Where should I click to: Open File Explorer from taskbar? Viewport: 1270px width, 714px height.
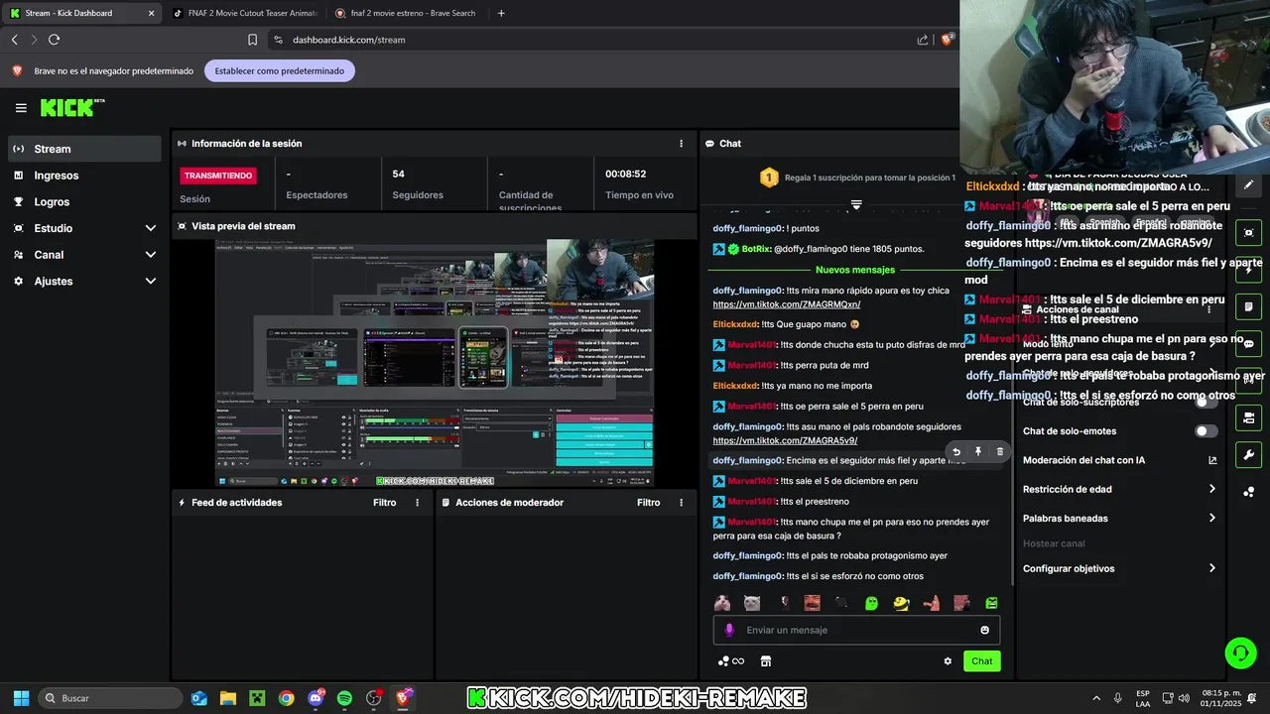228,698
